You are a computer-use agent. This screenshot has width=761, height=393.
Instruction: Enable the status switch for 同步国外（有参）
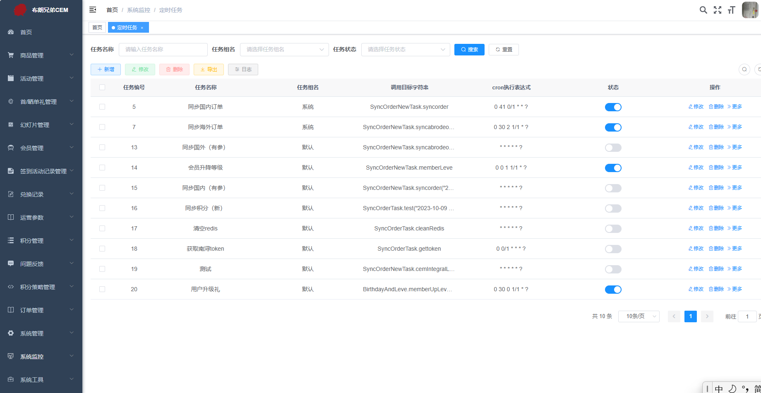point(613,148)
